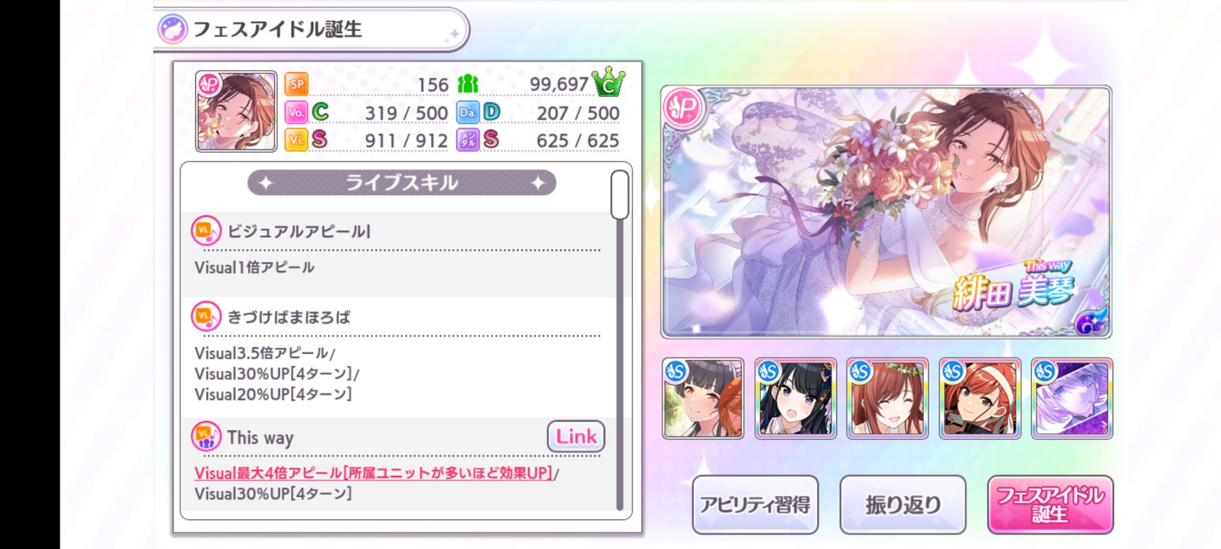1221x549 pixels.
Task: Select the fifth purple support card
Action: [x=1071, y=398]
